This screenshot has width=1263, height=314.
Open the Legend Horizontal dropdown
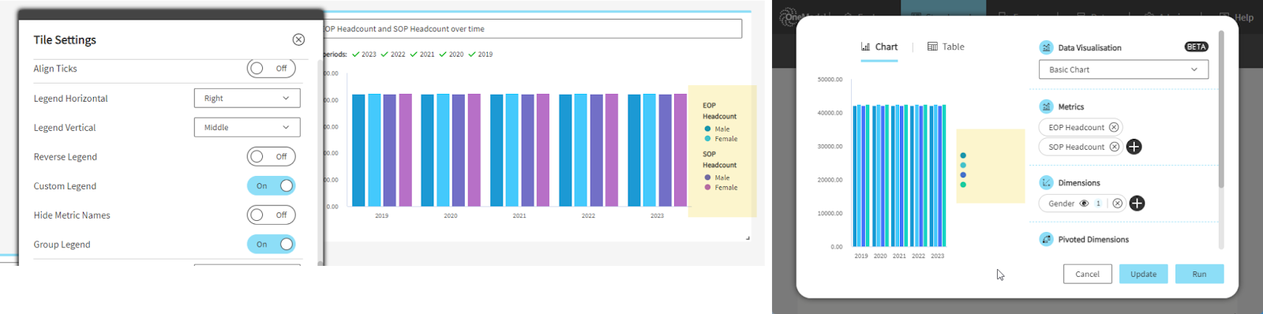(247, 98)
